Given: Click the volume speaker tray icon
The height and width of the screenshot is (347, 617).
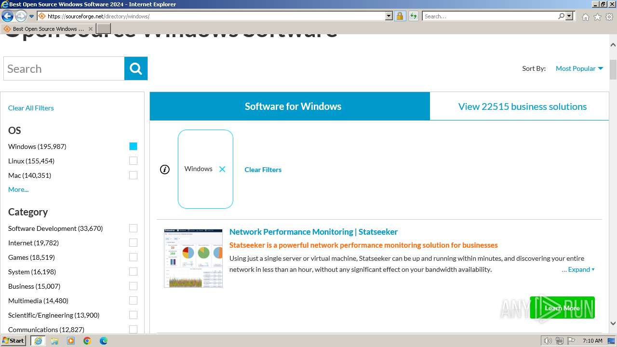Looking at the screenshot, I should (548, 341).
